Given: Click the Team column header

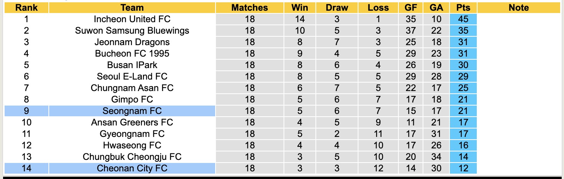Looking at the screenshot, I should click(132, 8).
